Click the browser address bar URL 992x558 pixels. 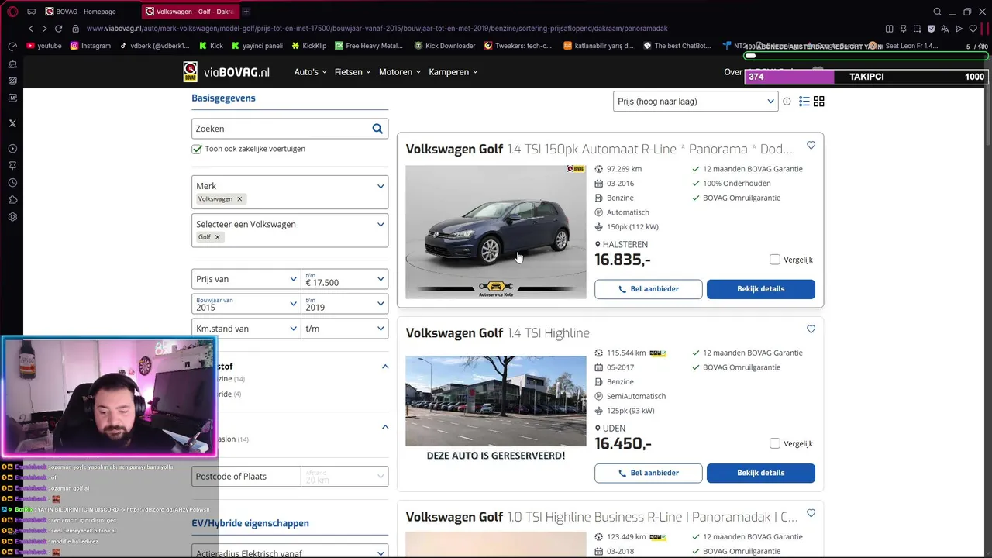pyautogui.click(x=377, y=29)
